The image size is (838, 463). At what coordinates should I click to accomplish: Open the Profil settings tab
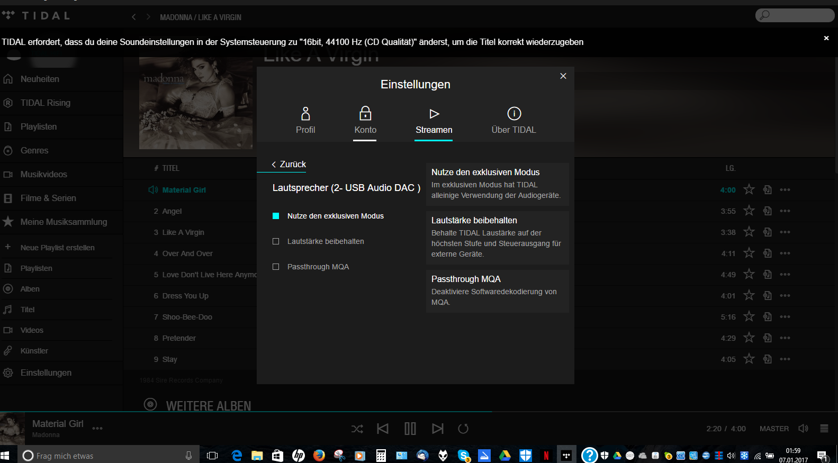pyautogui.click(x=305, y=121)
